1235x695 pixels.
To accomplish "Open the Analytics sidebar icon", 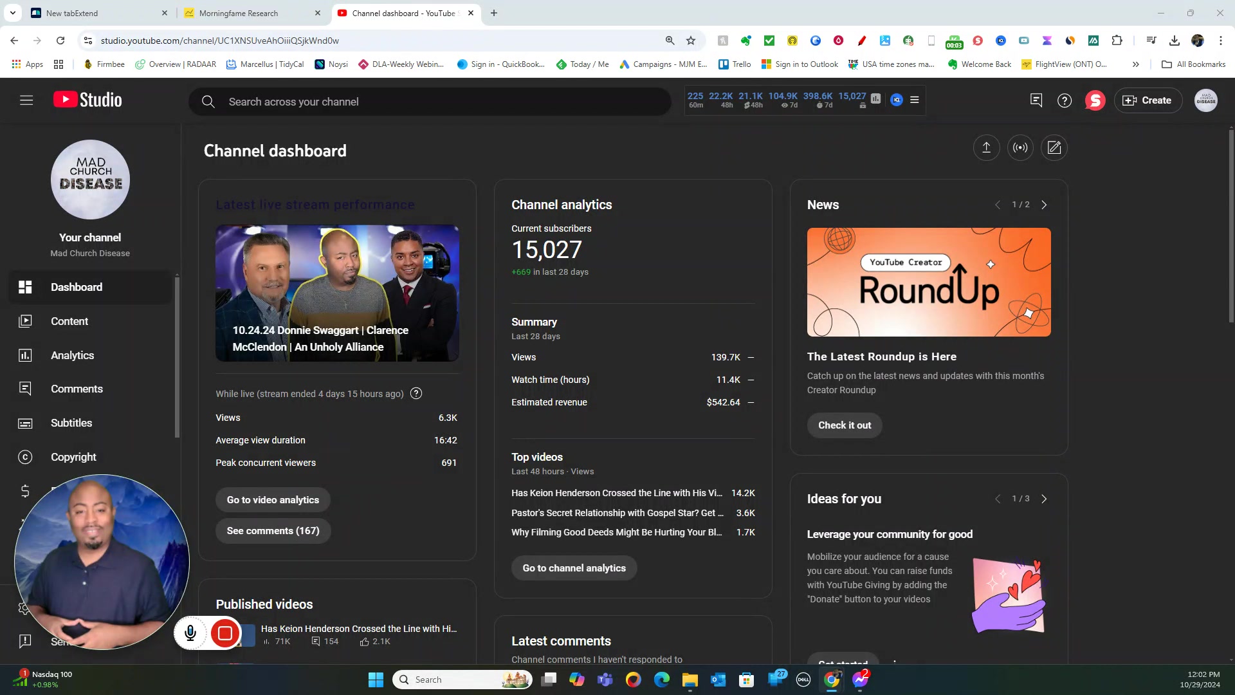I will pyautogui.click(x=25, y=355).
